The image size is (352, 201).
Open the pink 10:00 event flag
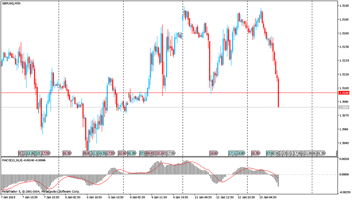[x=213, y=153]
